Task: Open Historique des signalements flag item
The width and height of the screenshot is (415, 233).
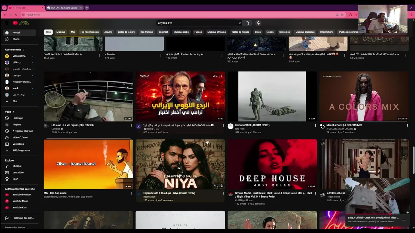Action: 20,218
